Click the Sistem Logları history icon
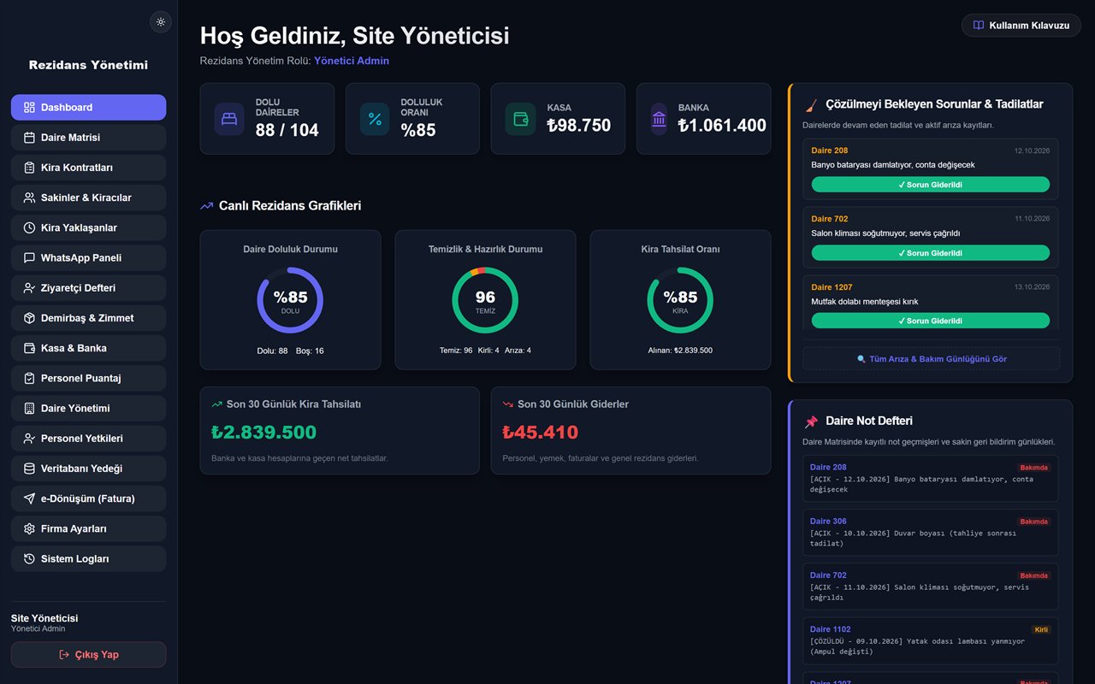 tap(29, 559)
